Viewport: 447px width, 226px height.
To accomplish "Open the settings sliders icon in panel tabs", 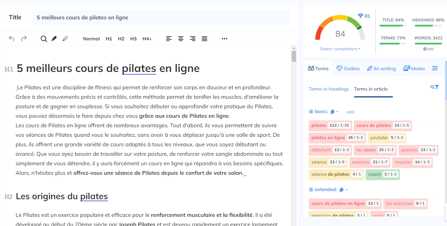I will tap(435, 68).
